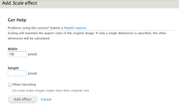Screen dimensions: 179x106
Task: Open the HelpSU request link
Action: 75,28
